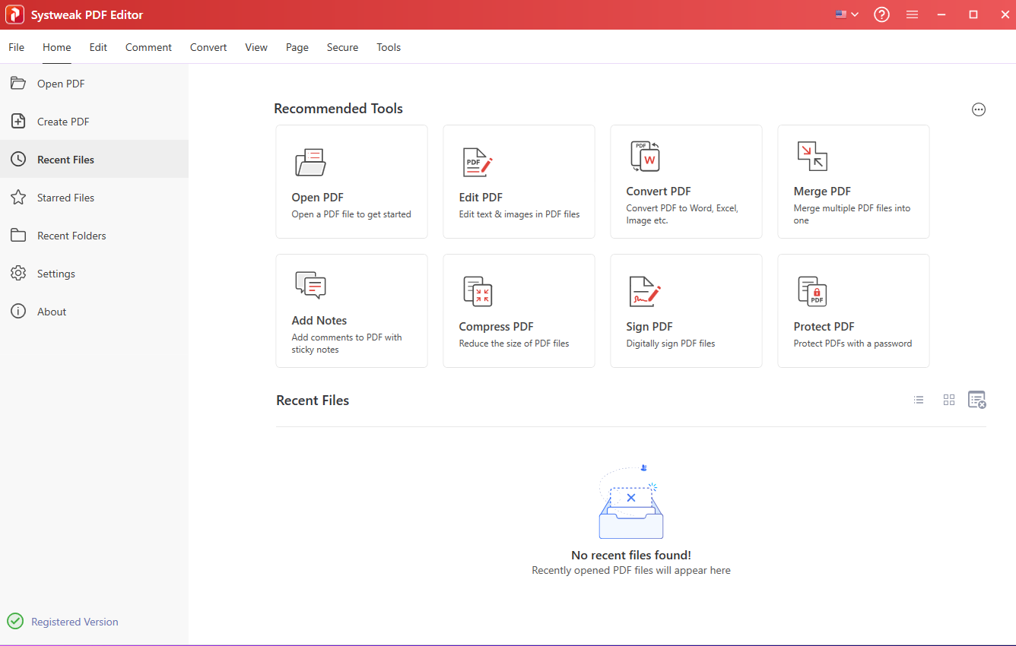The width and height of the screenshot is (1016, 646).
Task: Click the Systweak PDF Editor logo icon
Action: tap(15, 14)
